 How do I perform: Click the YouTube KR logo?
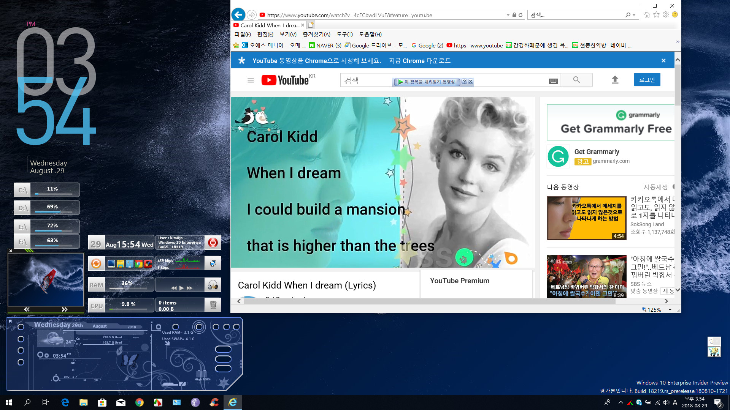pos(288,80)
